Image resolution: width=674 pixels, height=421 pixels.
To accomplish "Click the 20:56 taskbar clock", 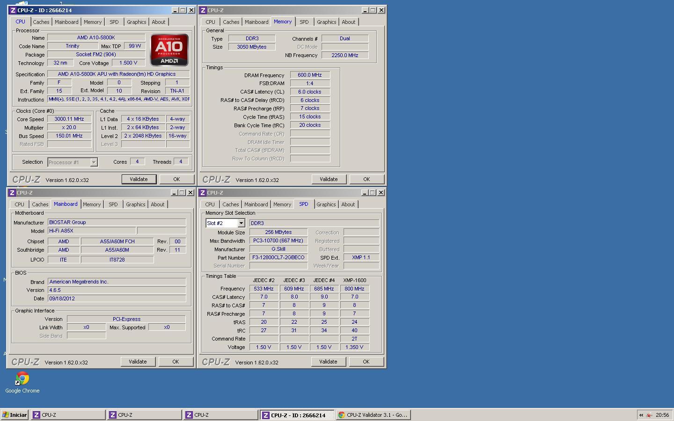I will [662, 415].
